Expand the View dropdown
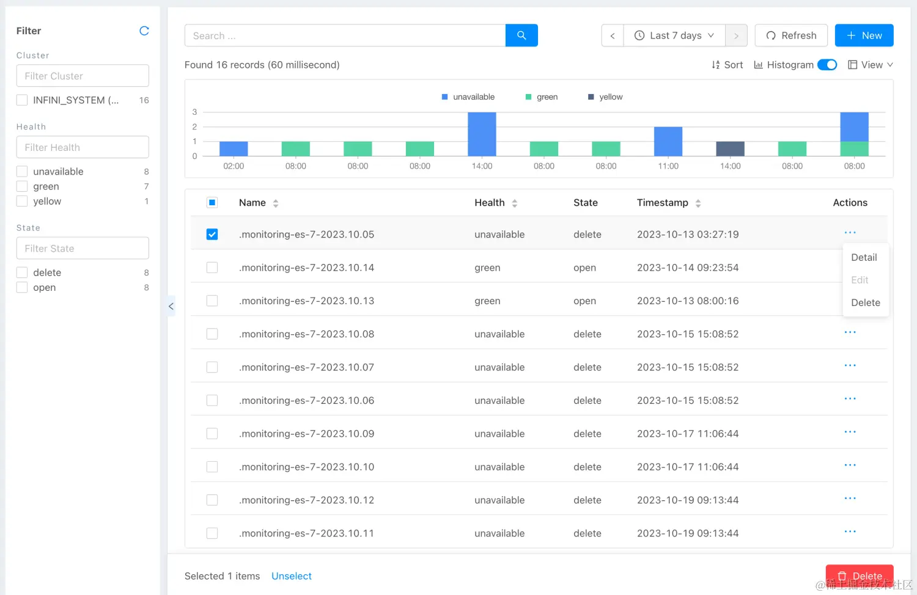The width and height of the screenshot is (917, 595). pos(871,65)
